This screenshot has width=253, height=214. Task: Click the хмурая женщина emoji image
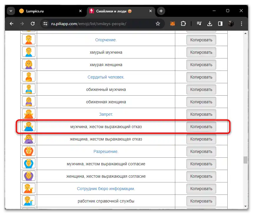(29, 65)
